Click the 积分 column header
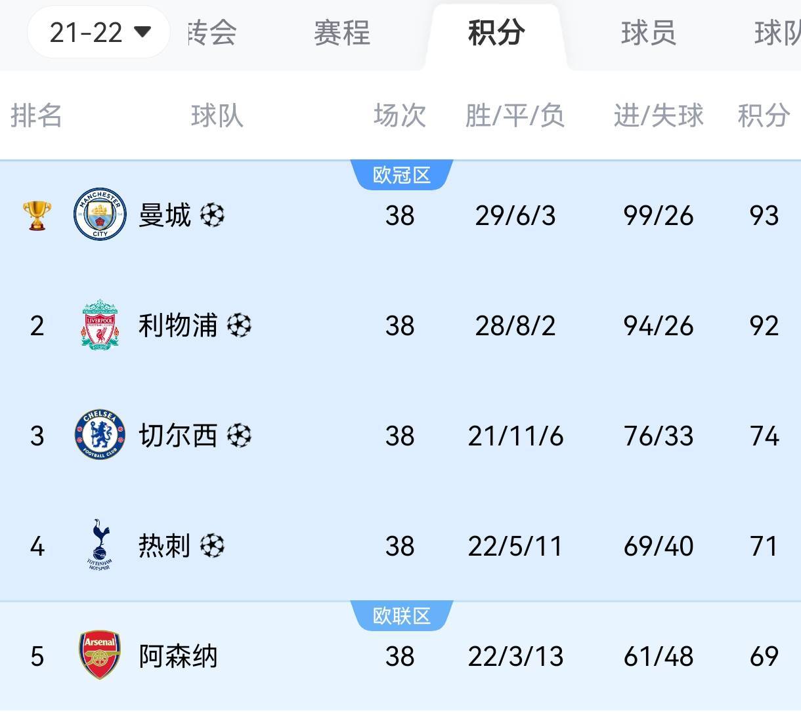The width and height of the screenshot is (801, 721). point(763,115)
